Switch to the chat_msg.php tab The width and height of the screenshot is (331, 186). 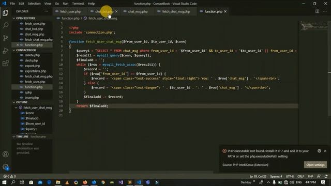[x=138, y=11]
